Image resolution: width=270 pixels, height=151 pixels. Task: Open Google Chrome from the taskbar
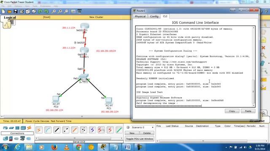[x=79, y=147]
